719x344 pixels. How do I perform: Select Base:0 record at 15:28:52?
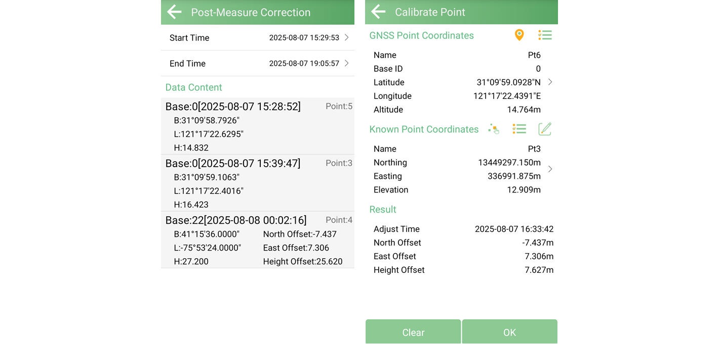point(257,126)
